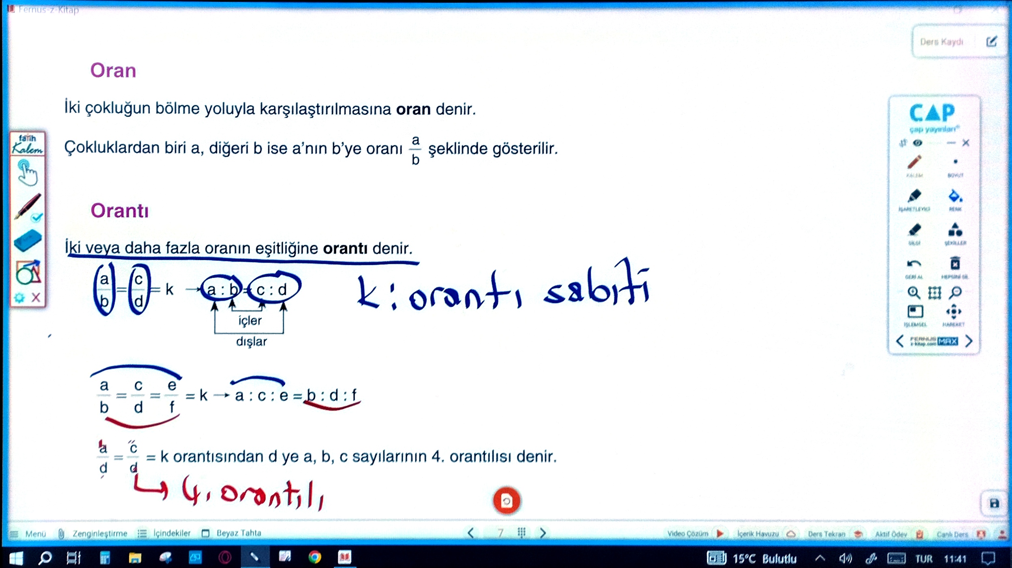1012x568 pixels.
Task: Activate the Hareket move tool
Action: [x=954, y=312]
